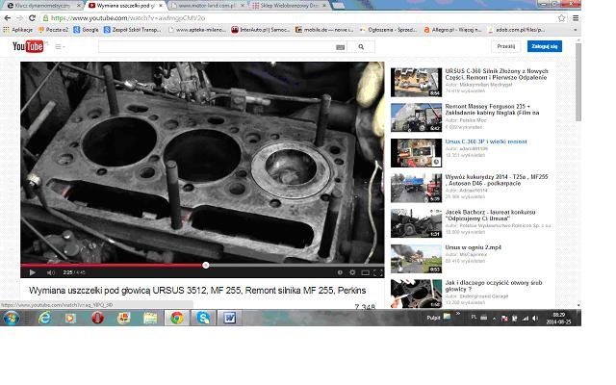The height and width of the screenshot is (385, 616).
Task: Open Skype from the taskbar
Action: tap(203, 318)
